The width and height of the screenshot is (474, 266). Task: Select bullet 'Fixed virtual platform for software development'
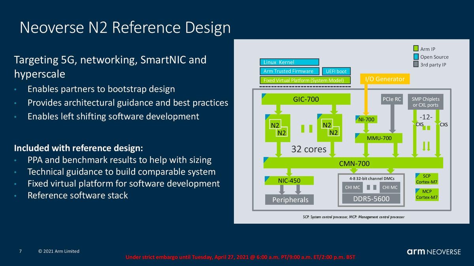pyautogui.click(x=123, y=183)
